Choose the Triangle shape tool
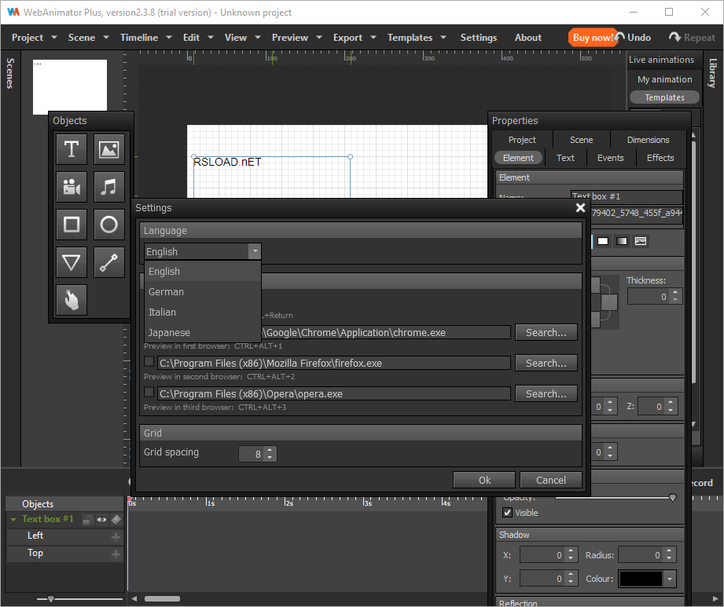 tap(72, 263)
